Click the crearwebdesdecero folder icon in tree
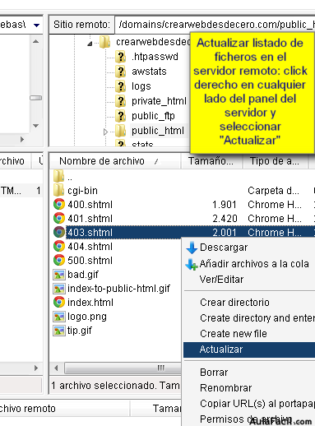The height and width of the screenshot is (426, 315). [104, 42]
